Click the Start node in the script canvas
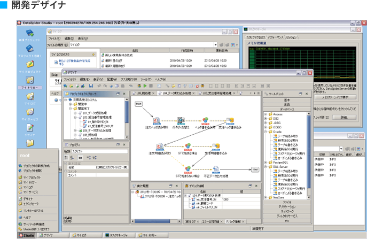The width and height of the screenshot is (367, 239). [x=138, y=104]
